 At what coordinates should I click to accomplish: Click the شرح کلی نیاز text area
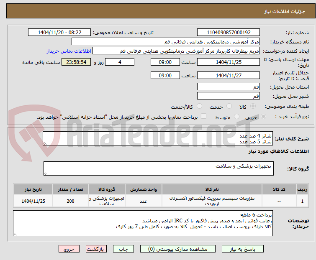coord(158,138)
